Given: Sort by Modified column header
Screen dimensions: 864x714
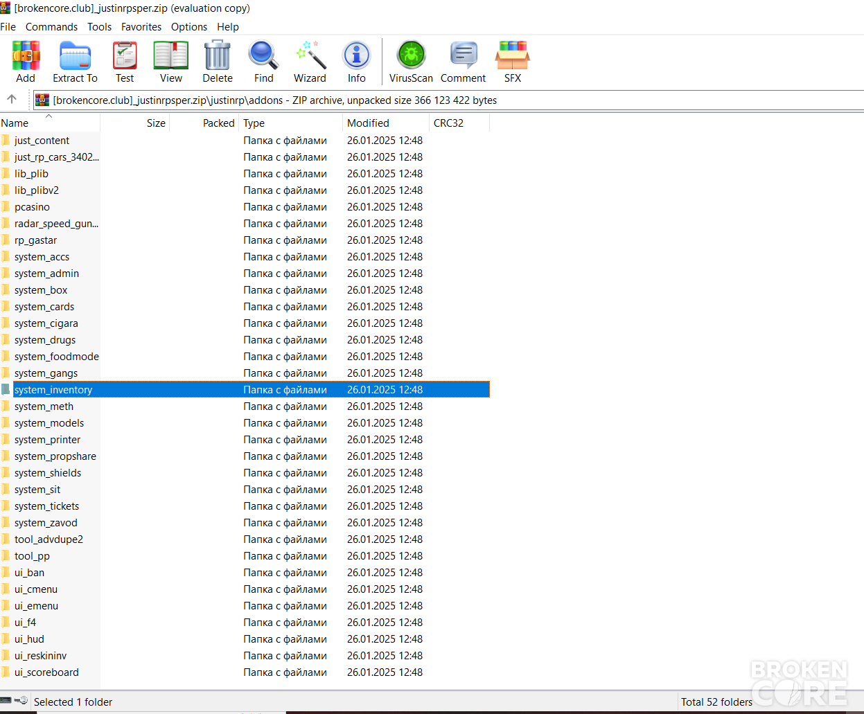Looking at the screenshot, I should [386, 123].
